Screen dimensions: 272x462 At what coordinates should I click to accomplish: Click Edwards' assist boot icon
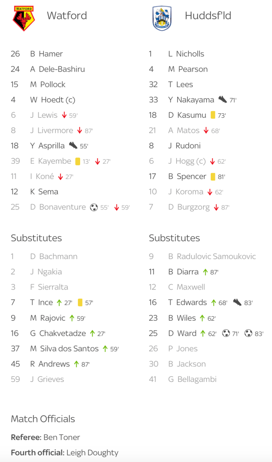(237, 303)
